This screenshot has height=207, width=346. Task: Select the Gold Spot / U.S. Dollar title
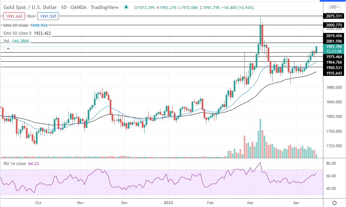pyautogui.click(x=30, y=7)
